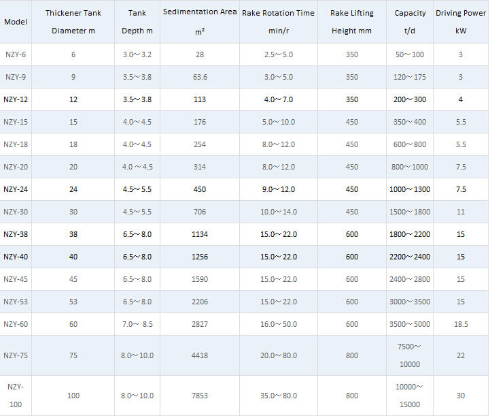This screenshot has width=490, height=416.
Task: Click the sedimentation area value 63.6
Action: [200, 77]
